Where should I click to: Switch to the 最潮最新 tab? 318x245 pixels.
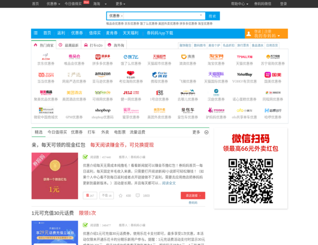(x=68, y=45)
